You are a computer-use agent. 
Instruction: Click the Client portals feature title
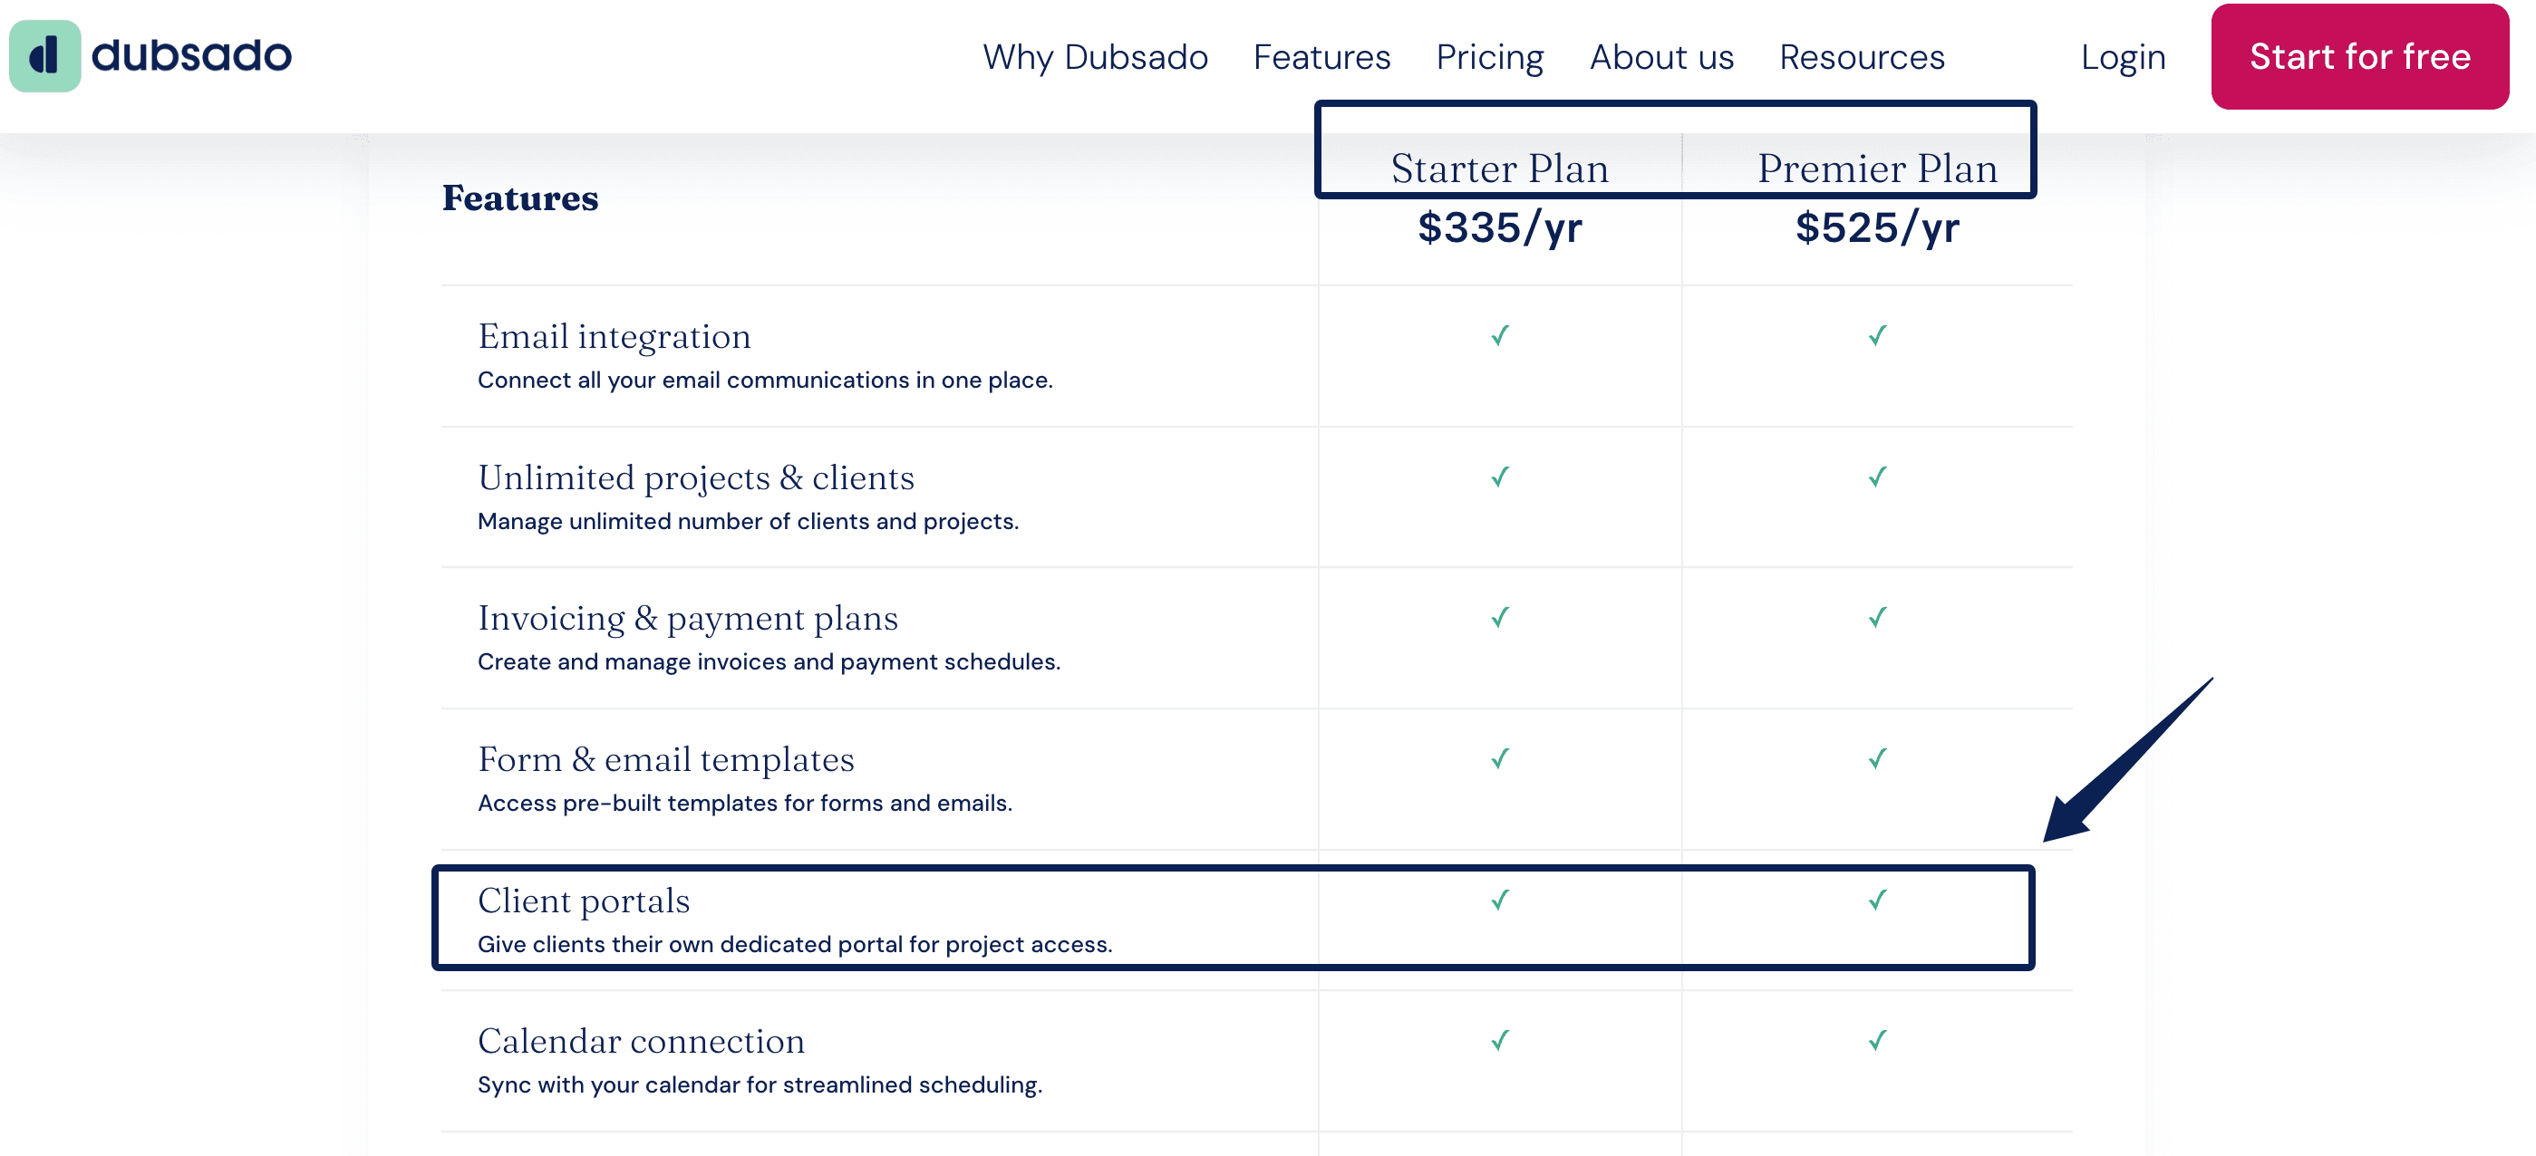click(584, 901)
